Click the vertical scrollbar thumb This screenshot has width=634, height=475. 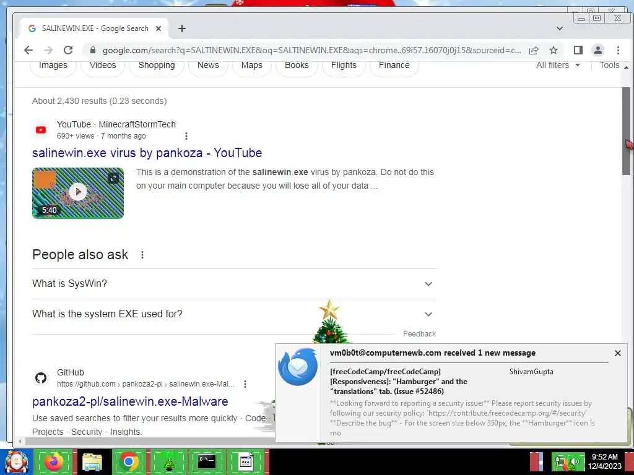click(x=627, y=131)
